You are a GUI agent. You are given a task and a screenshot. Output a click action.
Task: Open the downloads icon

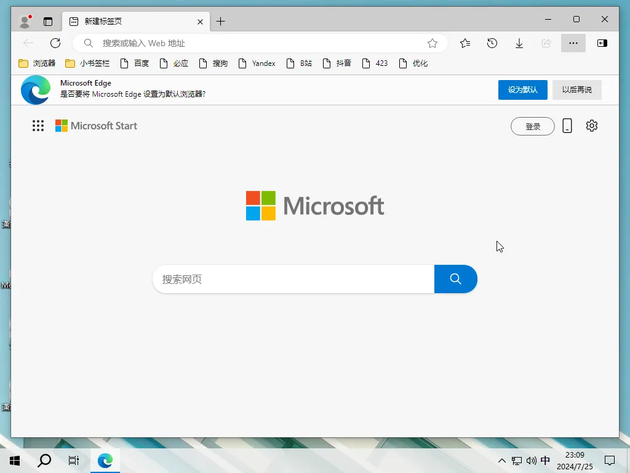519,43
